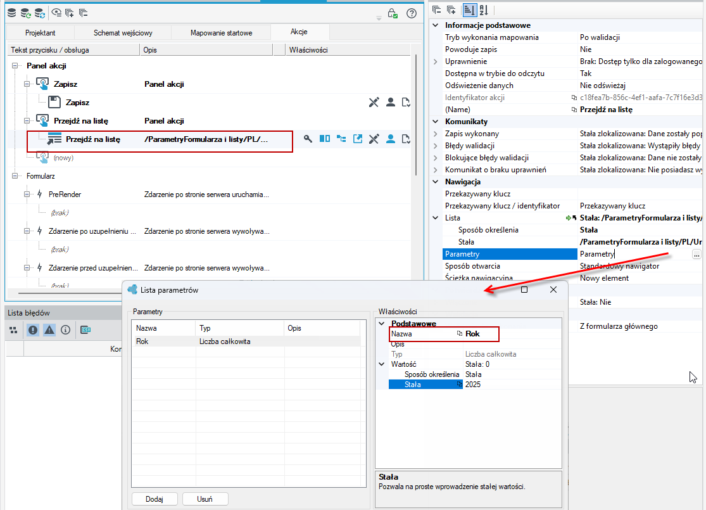The width and height of the screenshot is (706, 510).
Task: Click the Usuń button in Lista parametrów
Action: (x=205, y=499)
